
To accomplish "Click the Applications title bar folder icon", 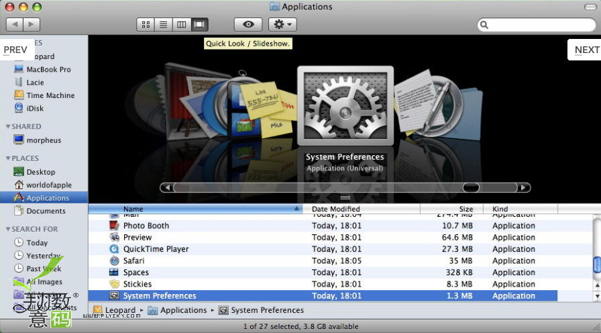I will tap(274, 7).
